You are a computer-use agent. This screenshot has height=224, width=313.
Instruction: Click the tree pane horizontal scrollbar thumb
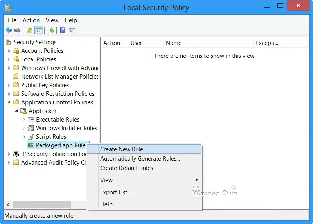point(41,205)
